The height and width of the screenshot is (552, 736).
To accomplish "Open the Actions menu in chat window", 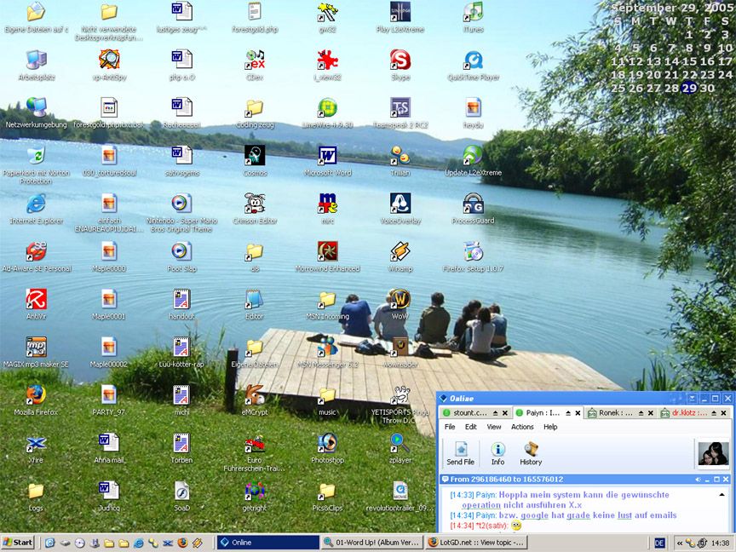I will pyautogui.click(x=522, y=427).
